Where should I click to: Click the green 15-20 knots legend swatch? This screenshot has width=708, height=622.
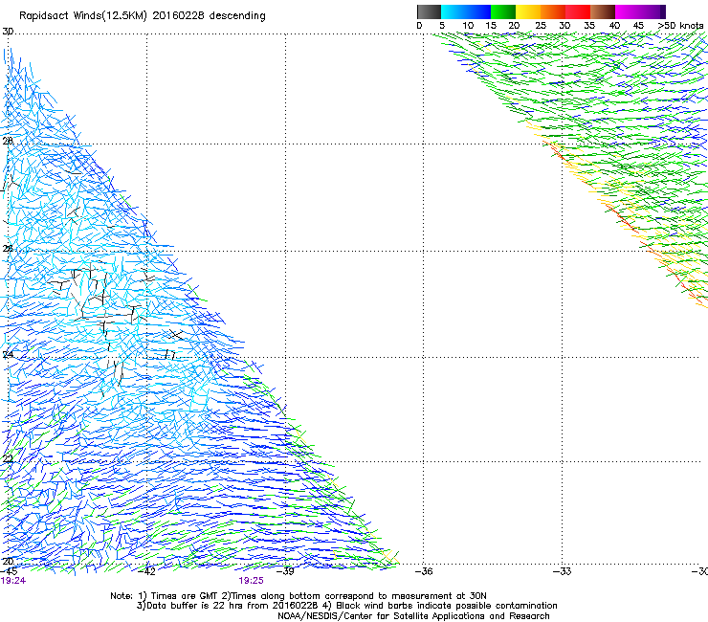(503, 11)
